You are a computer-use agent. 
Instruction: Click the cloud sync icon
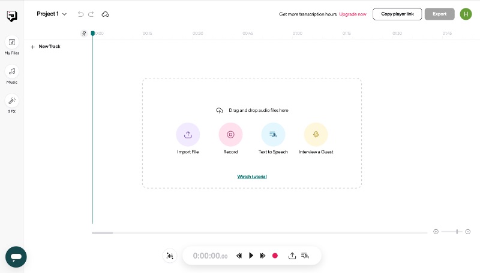click(x=106, y=14)
